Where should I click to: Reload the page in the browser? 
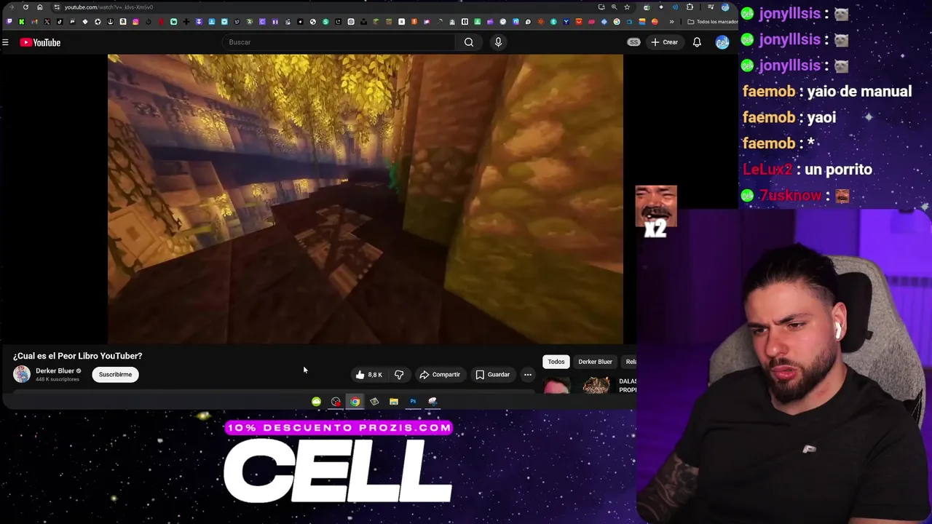(25, 7)
